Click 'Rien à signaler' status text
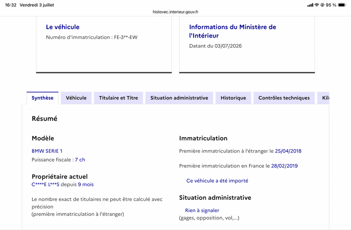 [202, 211]
